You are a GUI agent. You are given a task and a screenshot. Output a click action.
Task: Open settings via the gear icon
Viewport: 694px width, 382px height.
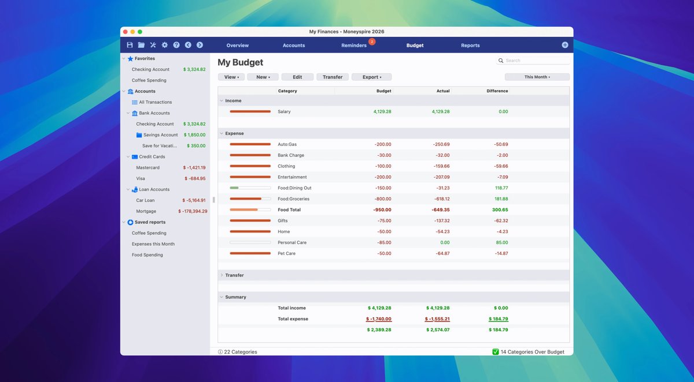(165, 45)
